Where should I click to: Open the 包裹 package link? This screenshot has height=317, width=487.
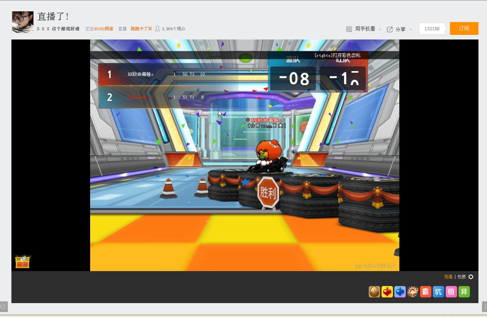[462, 277]
